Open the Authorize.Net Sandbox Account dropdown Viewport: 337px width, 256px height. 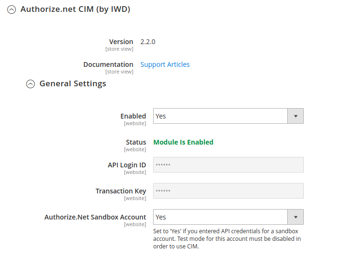228,217
